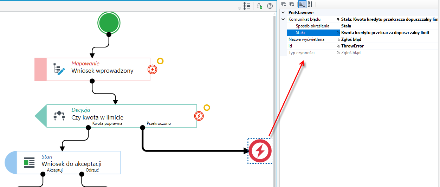The width and height of the screenshot is (440, 187).
Task: Click the Zgłoś błąd display name value
Action: [351, 39]
